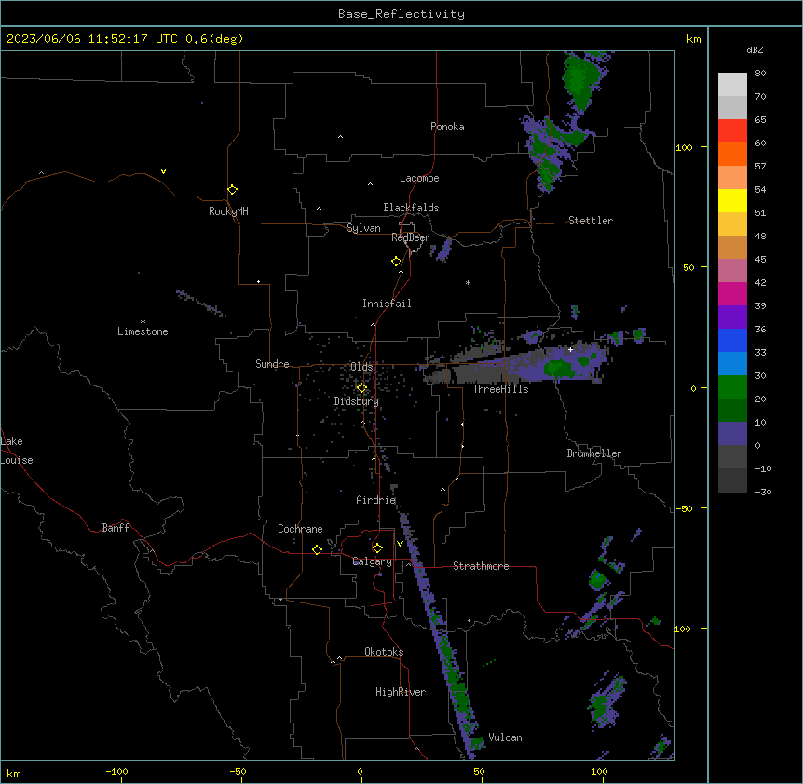Click the bright green 30-20 legend swatch
This screenshot has width=803, height=784.
[x=732, y=387]
